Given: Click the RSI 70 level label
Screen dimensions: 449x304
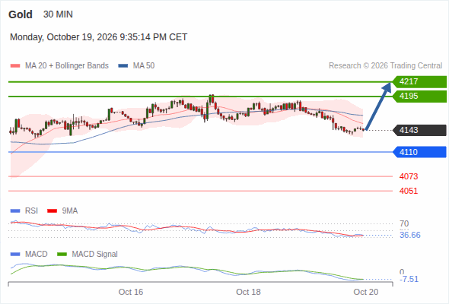Looking at the screenshot, I should pos(404,223).
